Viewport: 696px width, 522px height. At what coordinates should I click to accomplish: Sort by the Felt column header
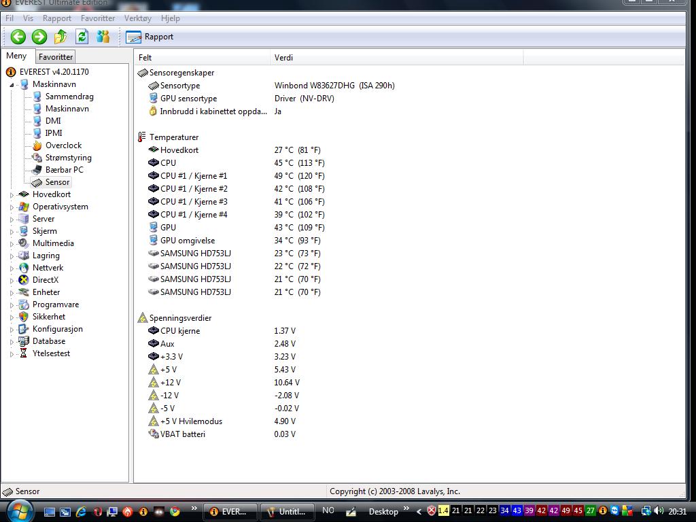click(201, 57)
